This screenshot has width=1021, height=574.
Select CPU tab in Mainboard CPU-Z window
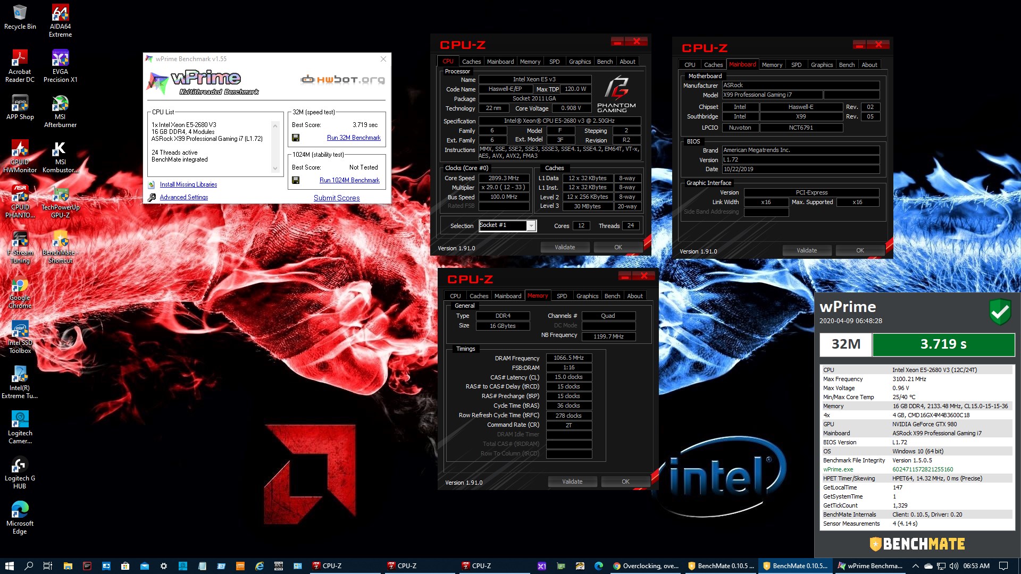point(690,65)
